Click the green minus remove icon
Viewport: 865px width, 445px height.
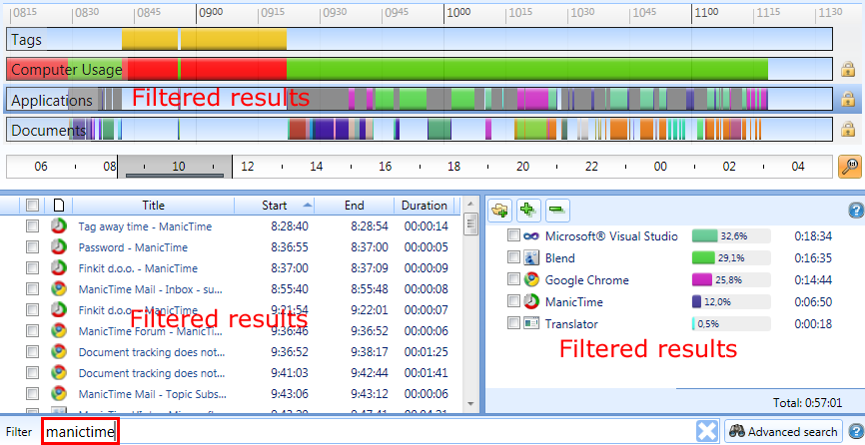tap(557, 210)
